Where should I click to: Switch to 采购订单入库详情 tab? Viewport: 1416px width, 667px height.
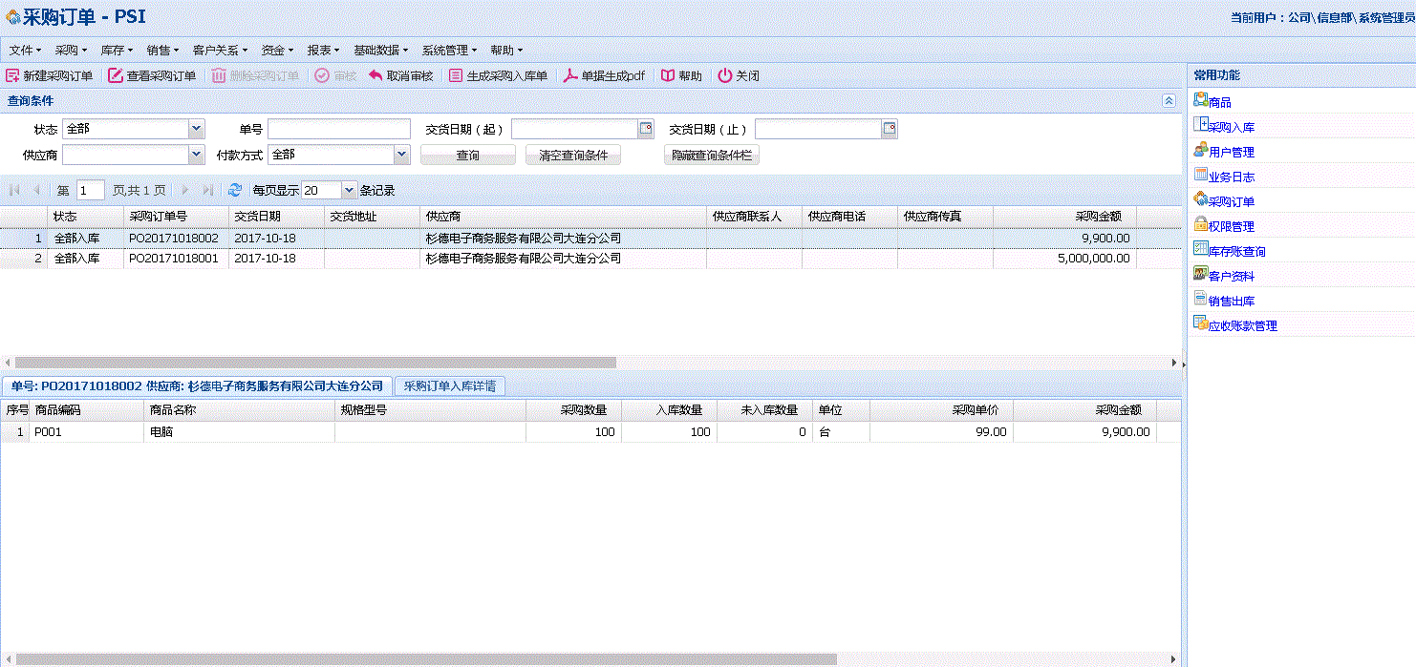(449, 386)
